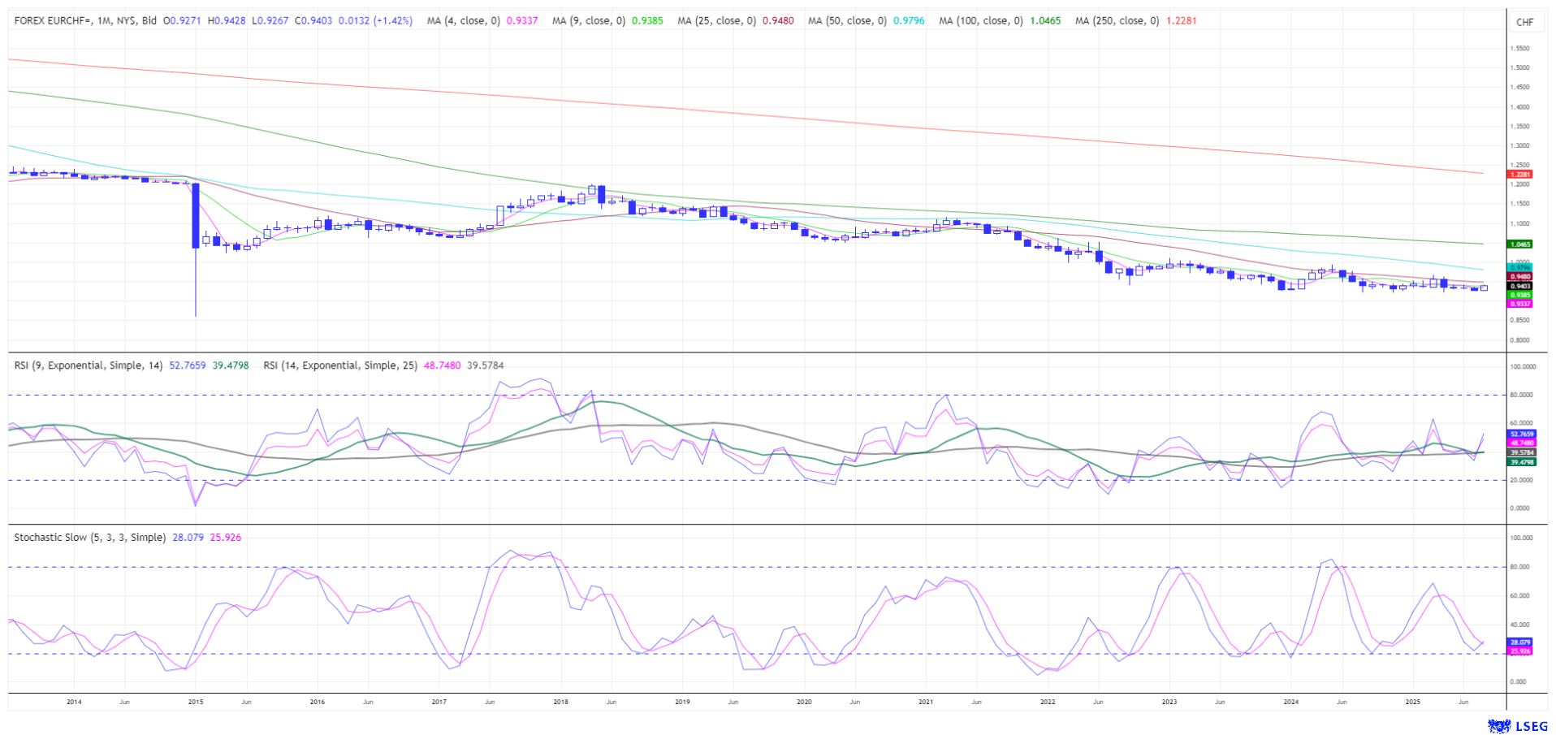Click the RSI (14, Exponential) indicator label
The height and width of the screenshot is (735, 1556).
coord(340,365)
